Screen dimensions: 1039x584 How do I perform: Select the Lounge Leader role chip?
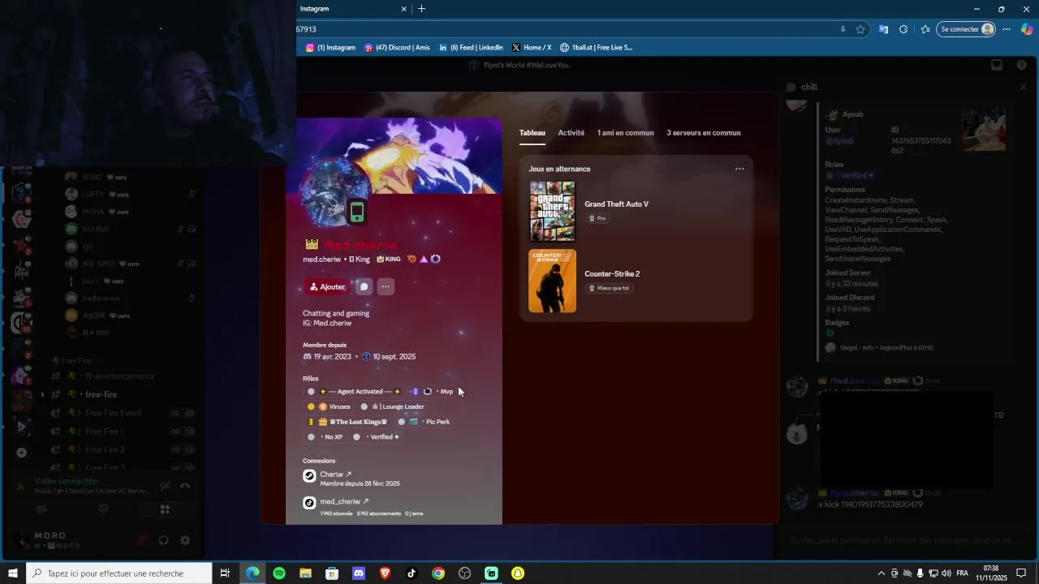(x=393, y=407)
